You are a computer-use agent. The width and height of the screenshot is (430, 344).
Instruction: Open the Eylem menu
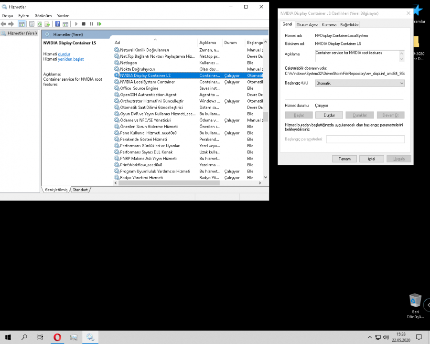[24, 16]
